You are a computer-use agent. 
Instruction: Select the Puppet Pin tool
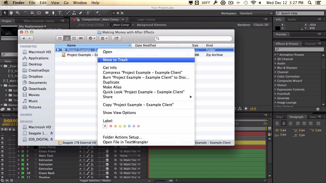coord(97,13)
